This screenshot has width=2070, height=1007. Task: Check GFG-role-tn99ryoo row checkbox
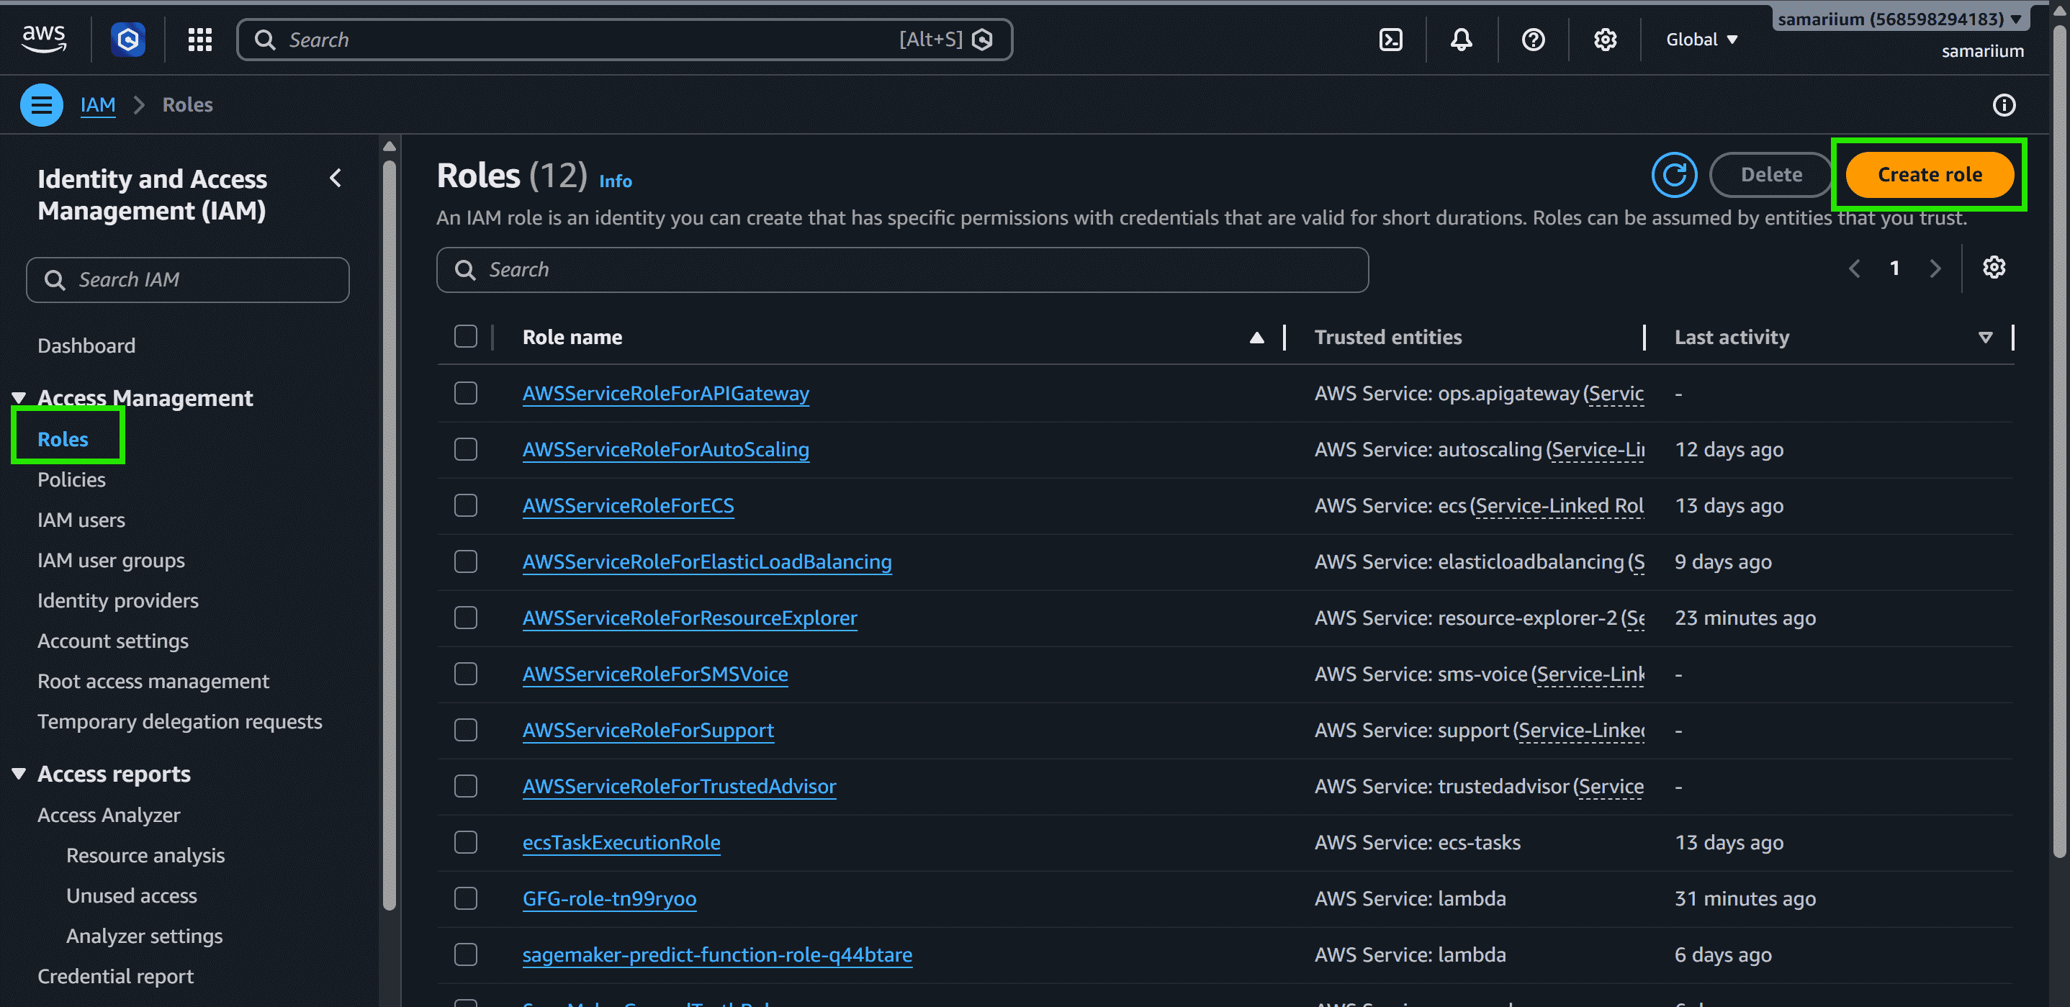tap(465, 898)
